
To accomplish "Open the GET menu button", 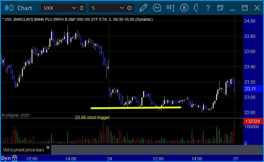I will (x=170, y=8).
